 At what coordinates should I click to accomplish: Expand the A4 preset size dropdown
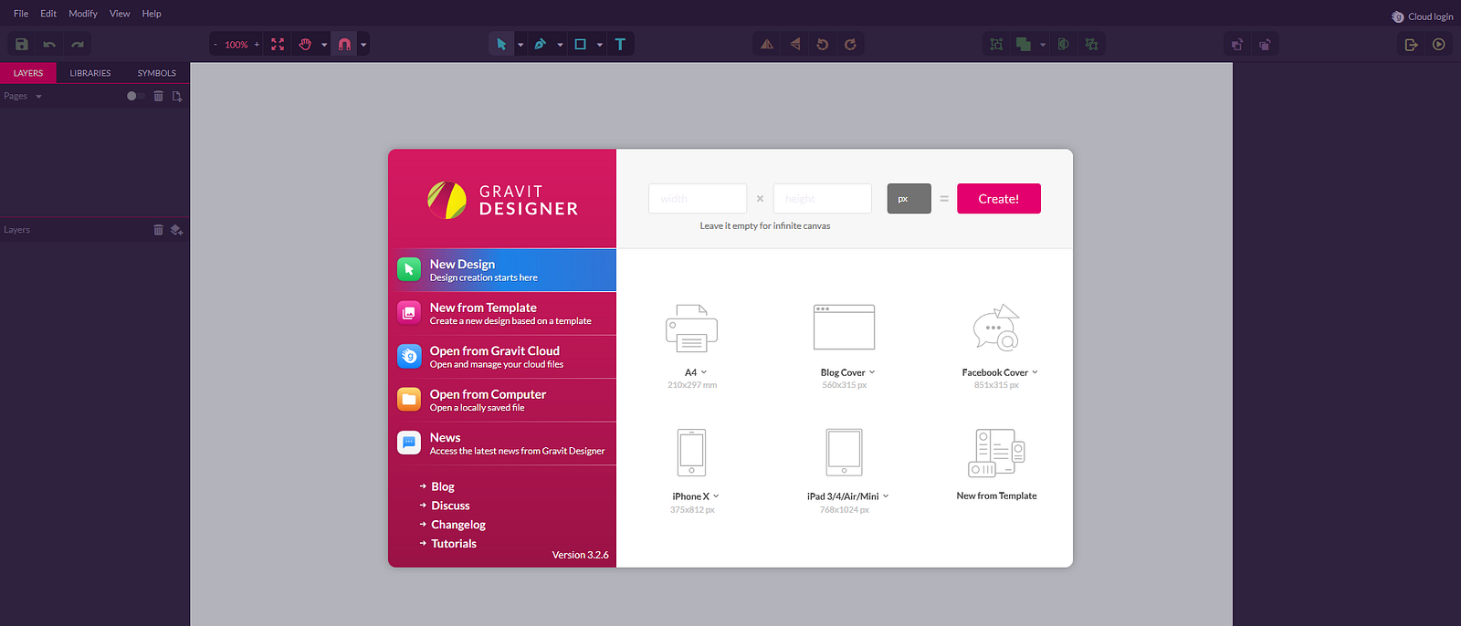click(x=704, y=372)
